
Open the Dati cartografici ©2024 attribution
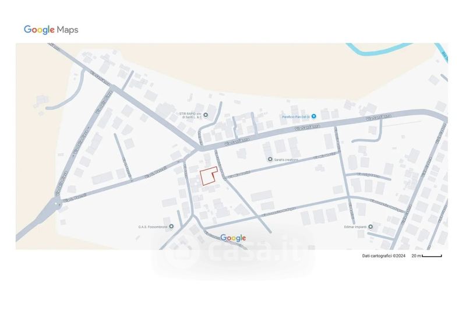[x=384, y=256]
